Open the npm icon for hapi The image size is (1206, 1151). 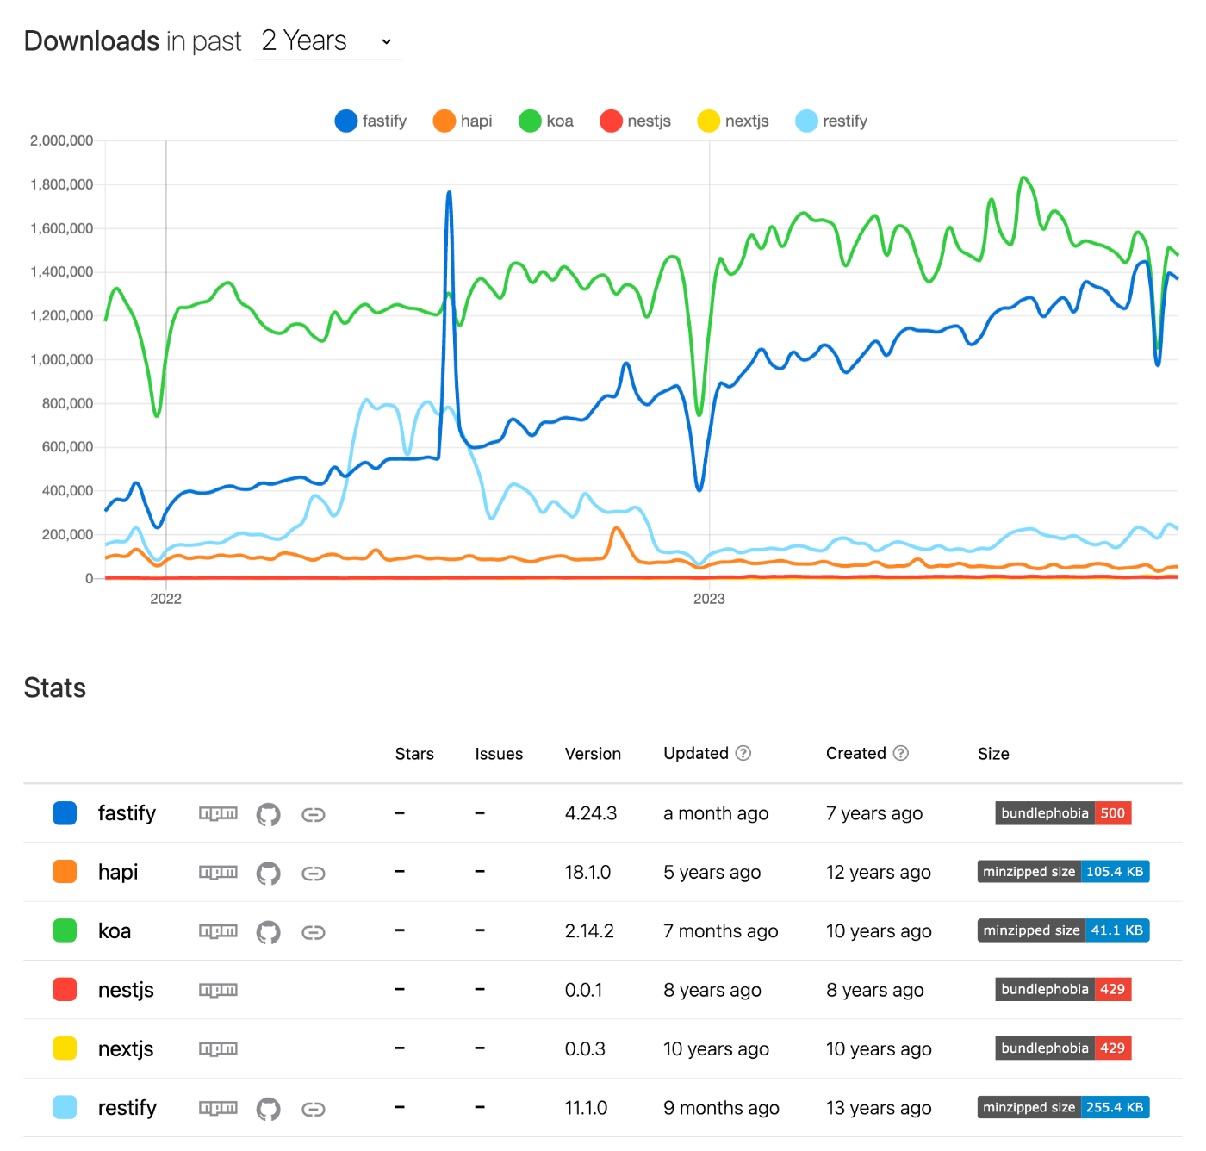(x=218, y=873)
